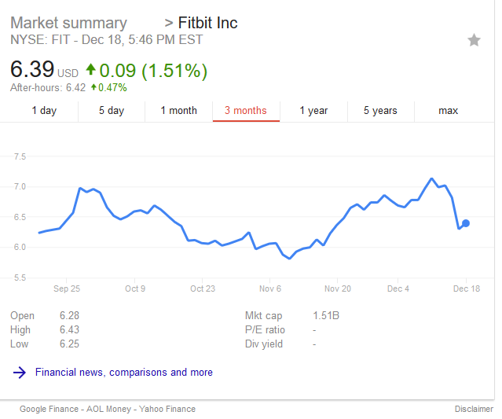Click the small after-hours green up arrow

[x=93, y=86]
